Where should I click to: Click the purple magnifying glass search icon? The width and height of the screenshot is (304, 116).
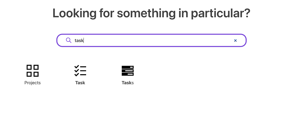point(69,40)
